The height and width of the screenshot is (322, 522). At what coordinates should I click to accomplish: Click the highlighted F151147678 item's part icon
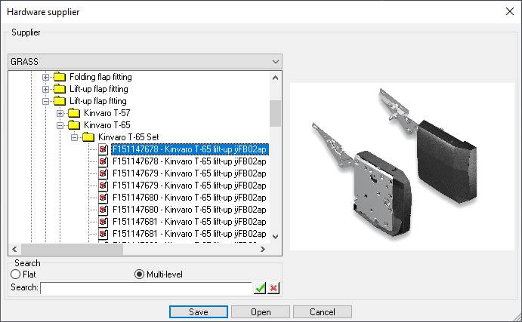pos(103,149)
